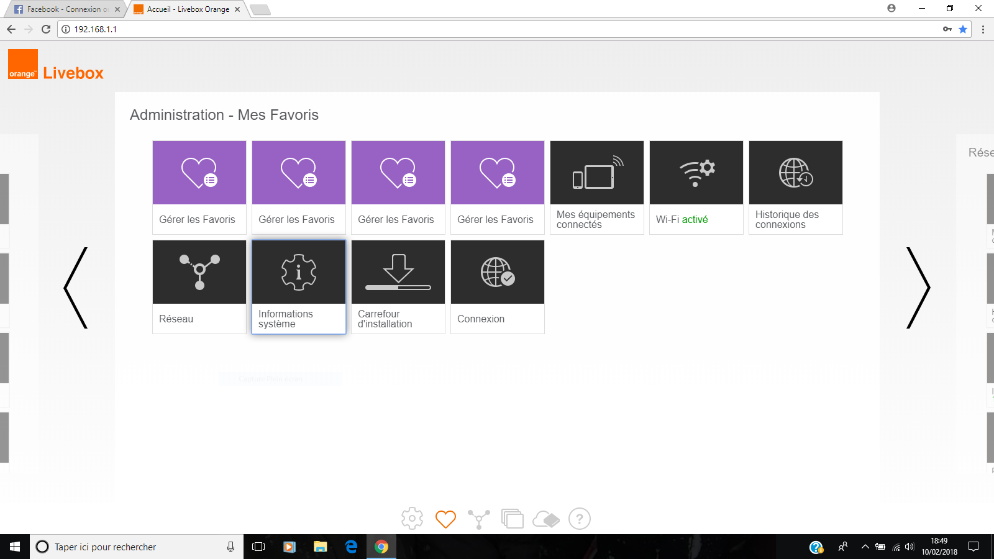Click the first Gérer les Favoris tile
This screenshot has width=994, height=559.
pos(199,187)
